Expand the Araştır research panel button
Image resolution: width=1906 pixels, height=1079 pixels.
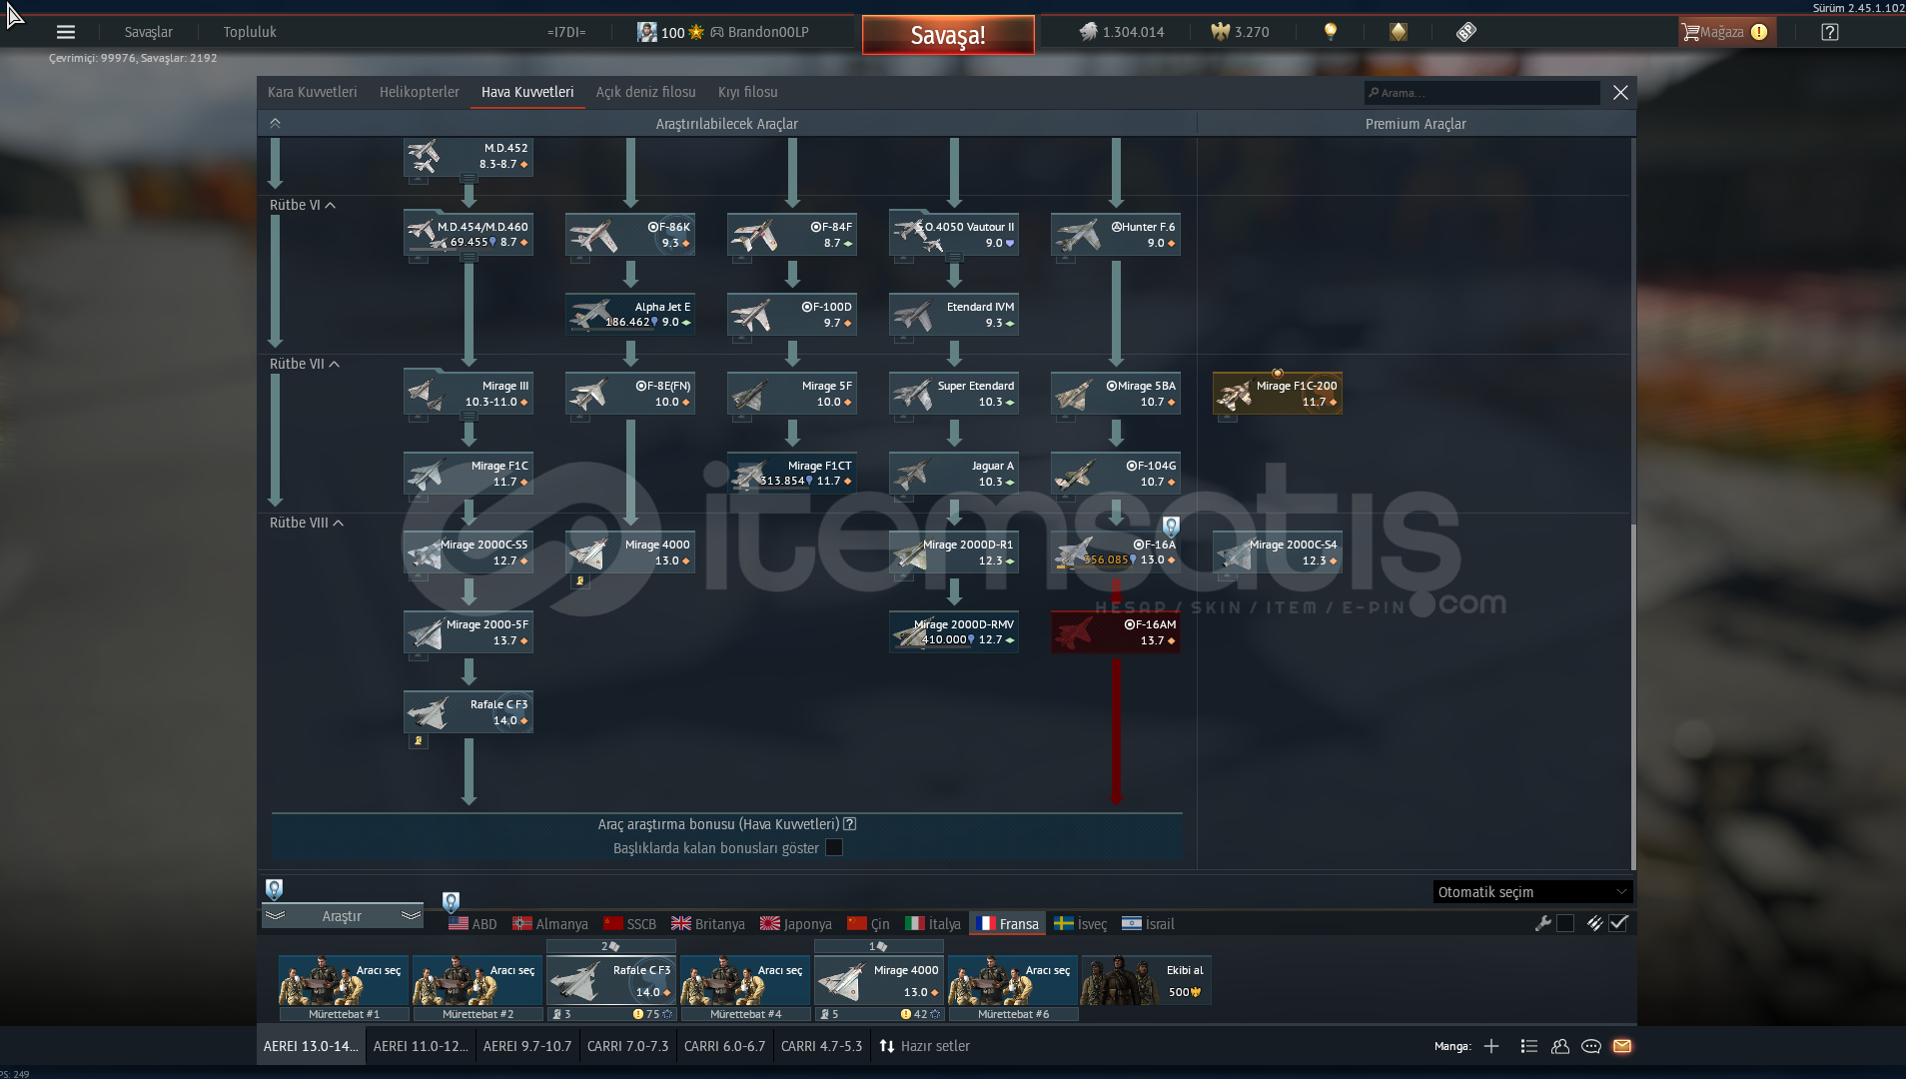[342, 916]
